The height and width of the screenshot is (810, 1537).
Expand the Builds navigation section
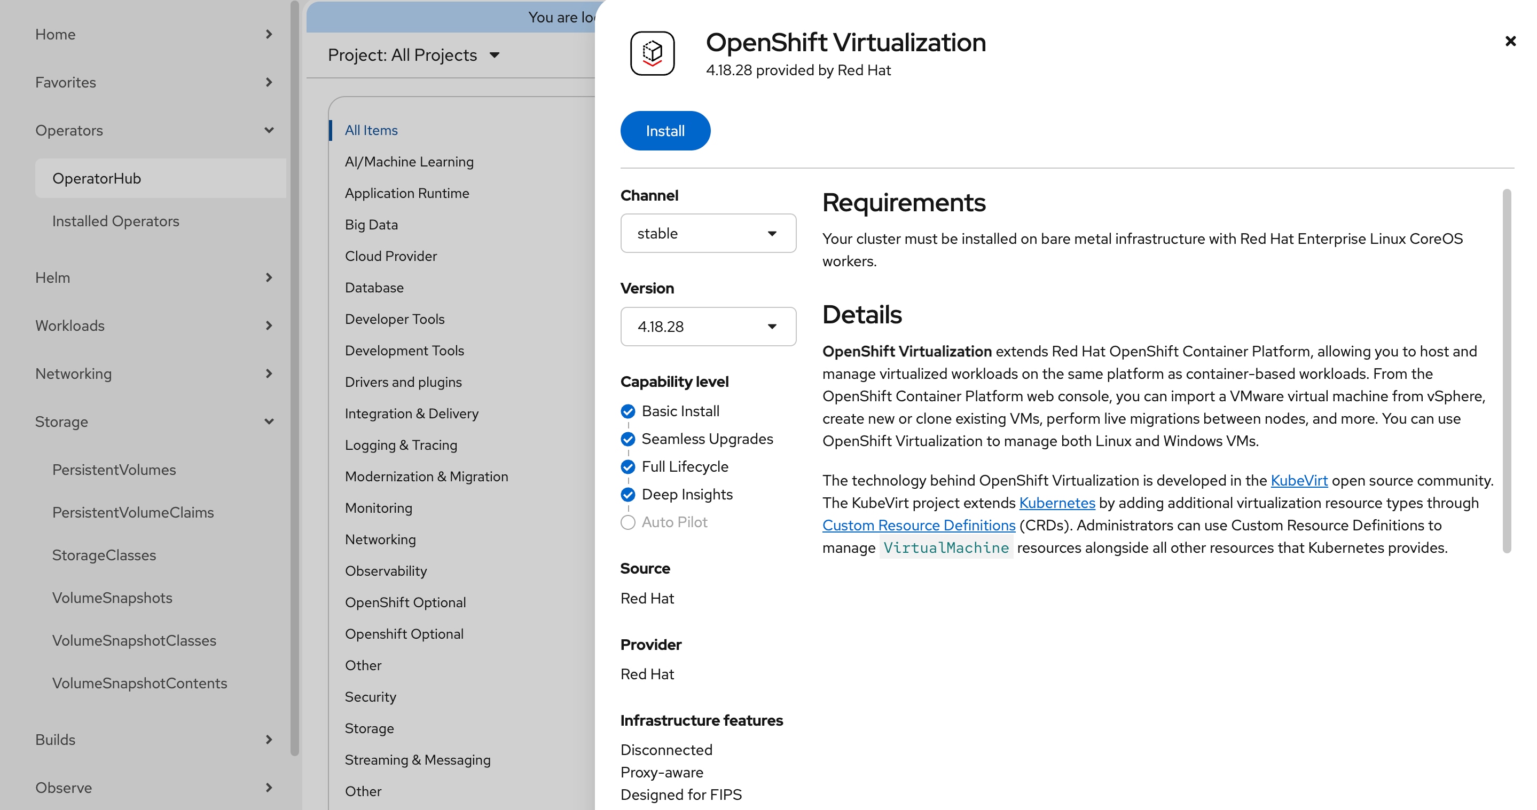[x=154, y=740]
